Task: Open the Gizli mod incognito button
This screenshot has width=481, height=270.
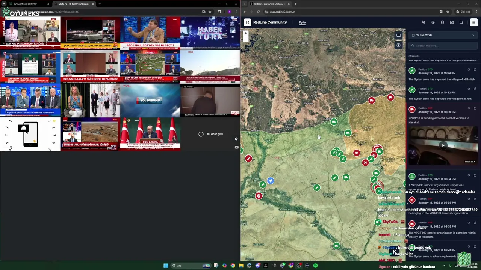Action: [x=463, y=12]
